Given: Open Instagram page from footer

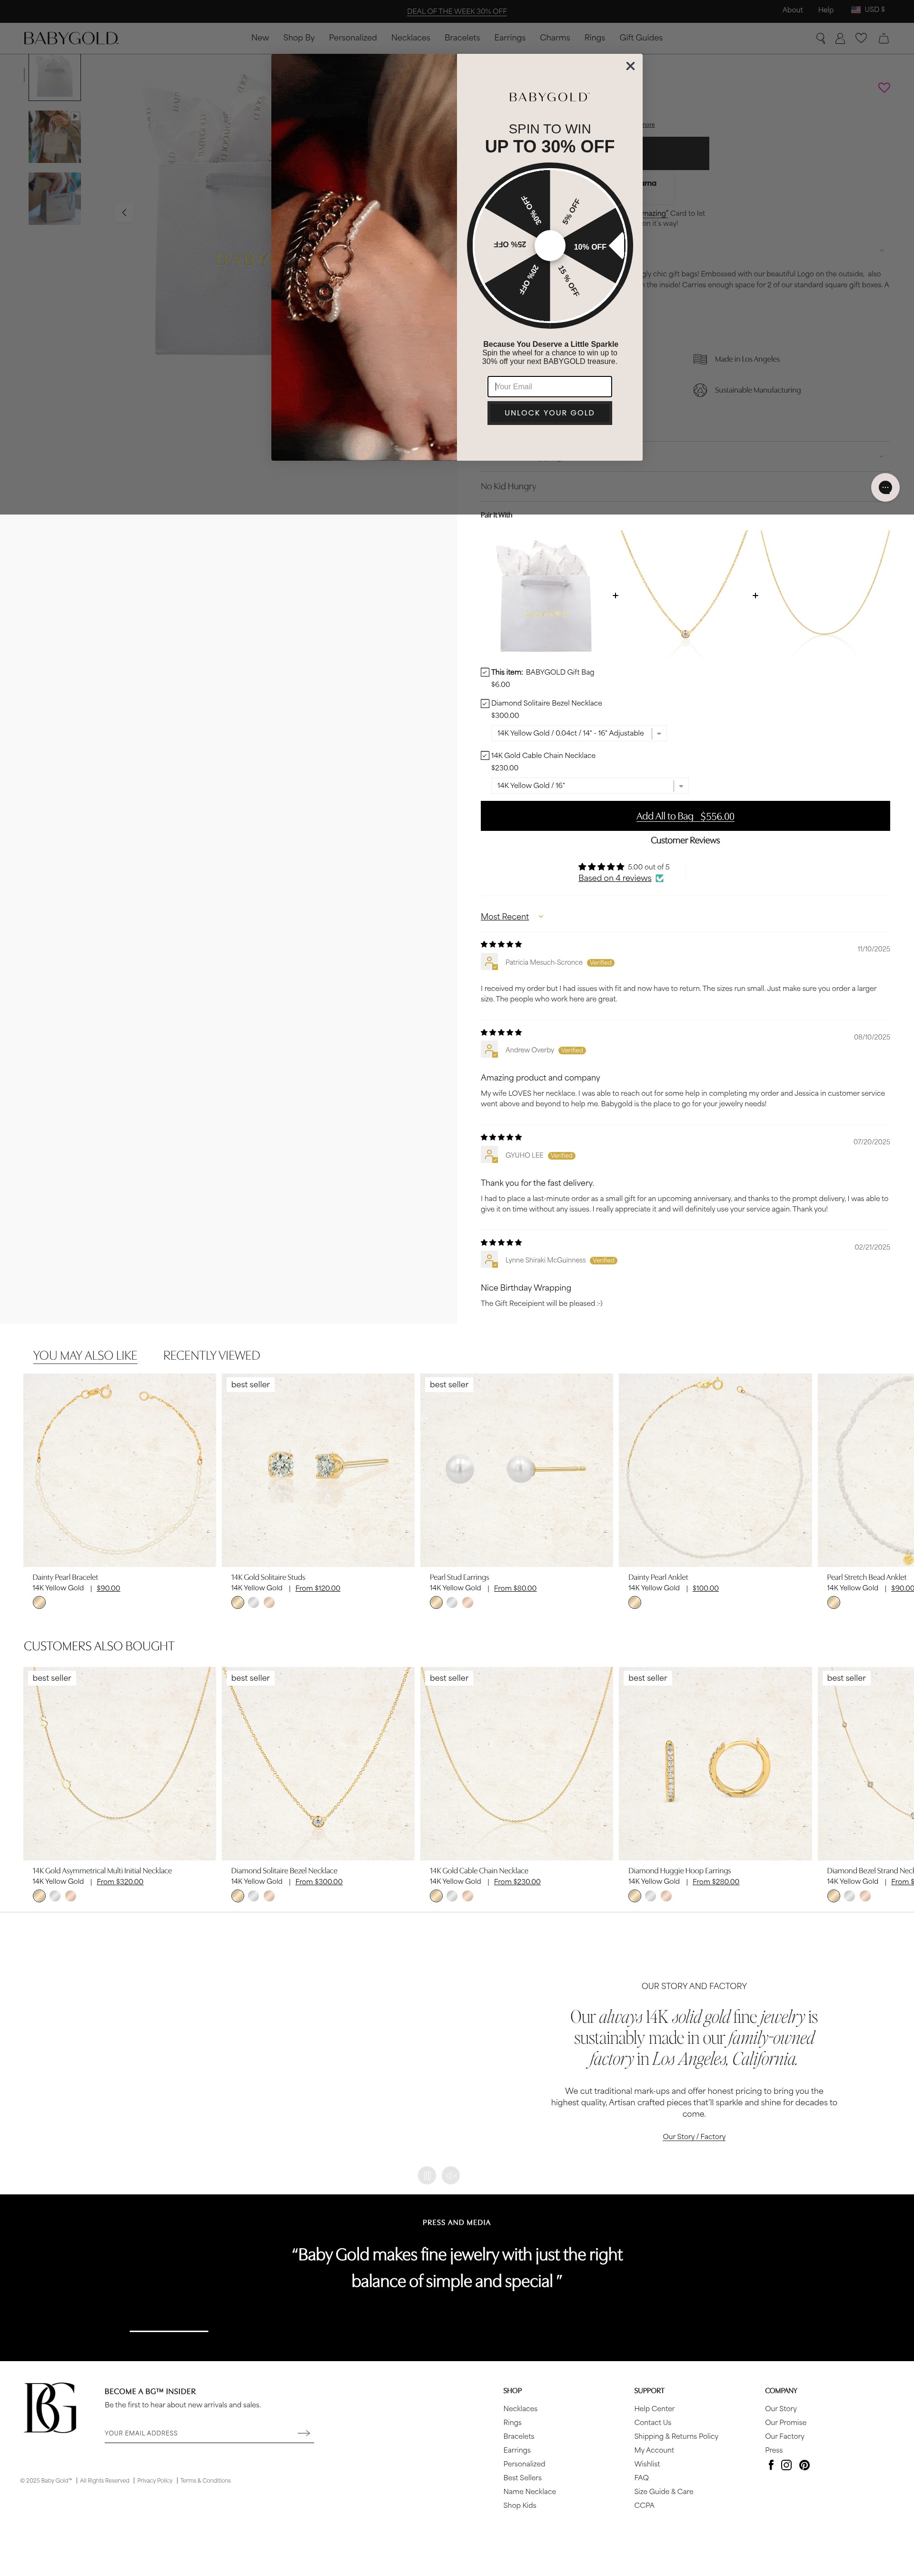Looking at the screenshot, I should (786, 2465).
